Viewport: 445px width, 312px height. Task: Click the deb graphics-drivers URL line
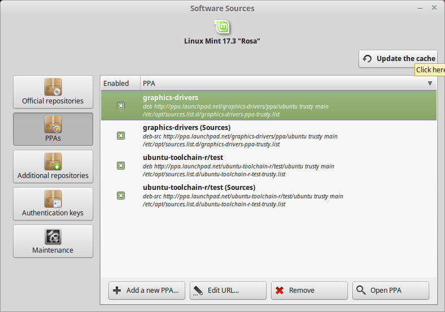tap(235, 107)
